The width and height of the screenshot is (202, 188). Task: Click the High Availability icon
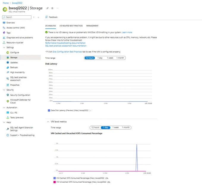tap(8, 72)
